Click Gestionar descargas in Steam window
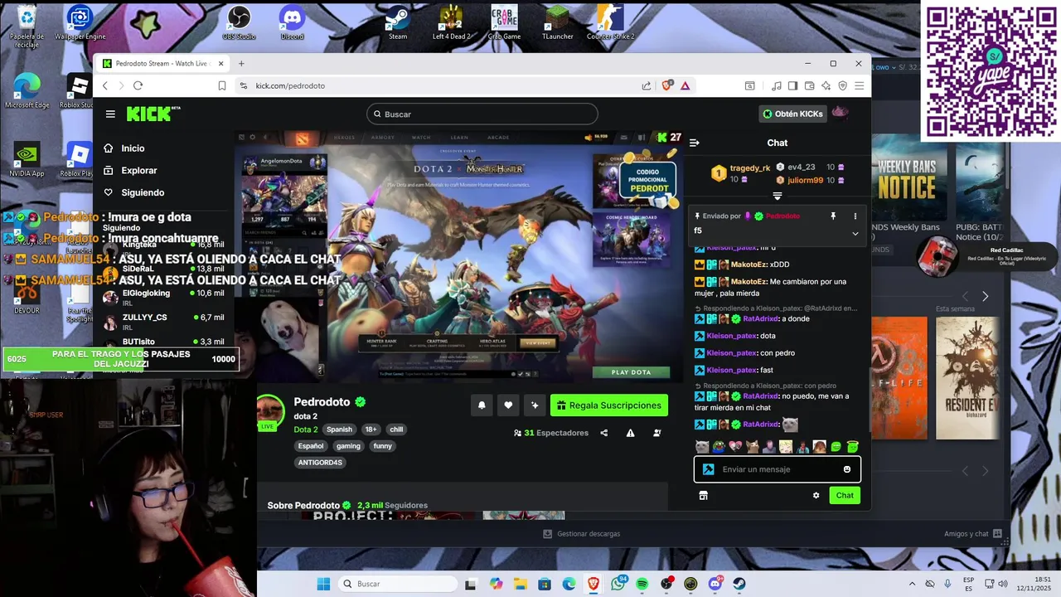1061x597 pixels. point(582,534)
